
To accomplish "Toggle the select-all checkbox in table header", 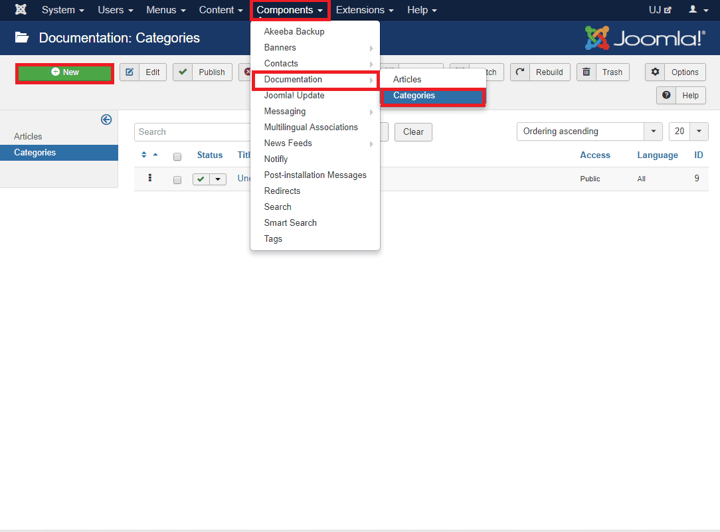I will (x=177, y=157).
